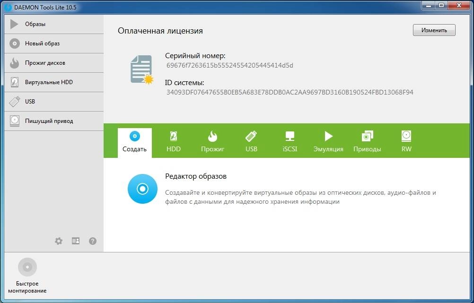The image size is (474, 303).
Task: Open the Приводы tab
Action: 367,141
